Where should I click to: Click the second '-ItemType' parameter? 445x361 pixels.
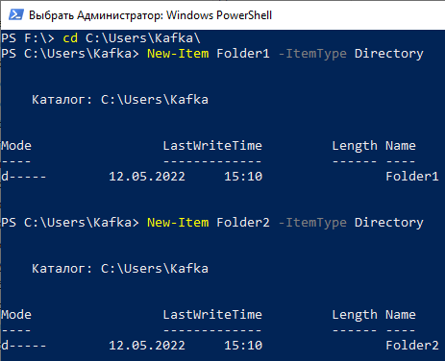(312, 223)
